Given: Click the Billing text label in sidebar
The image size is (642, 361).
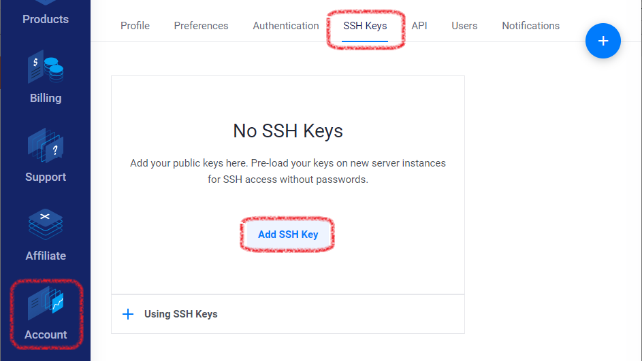Looking at the screenshot, I should 46,98.
